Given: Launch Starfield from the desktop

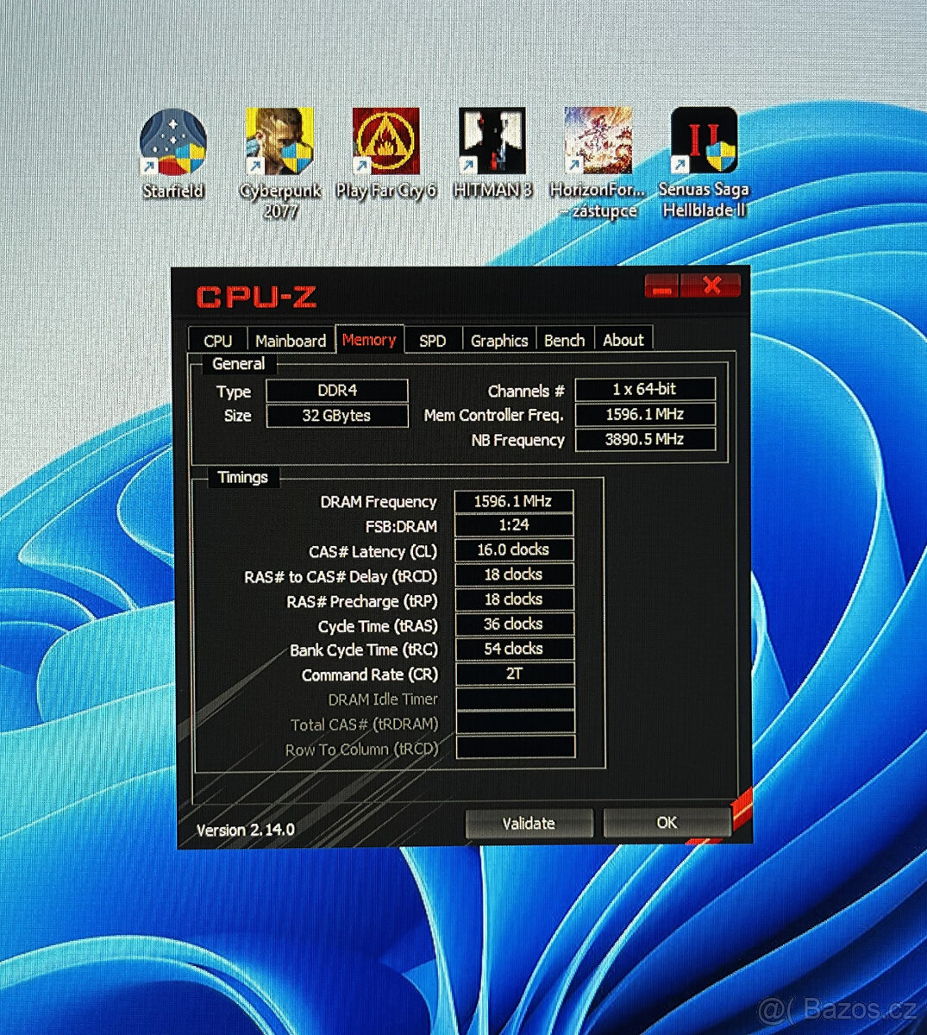Looking at the screenshot, I should pos(172,142).
